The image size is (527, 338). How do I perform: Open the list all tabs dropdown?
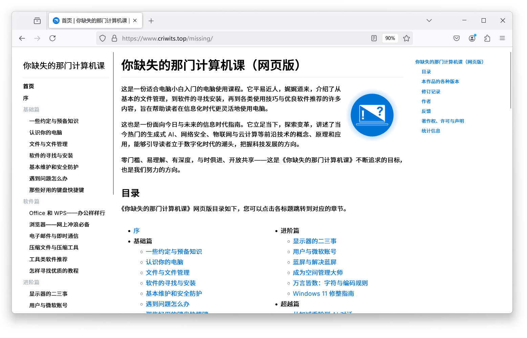[429, 20]
